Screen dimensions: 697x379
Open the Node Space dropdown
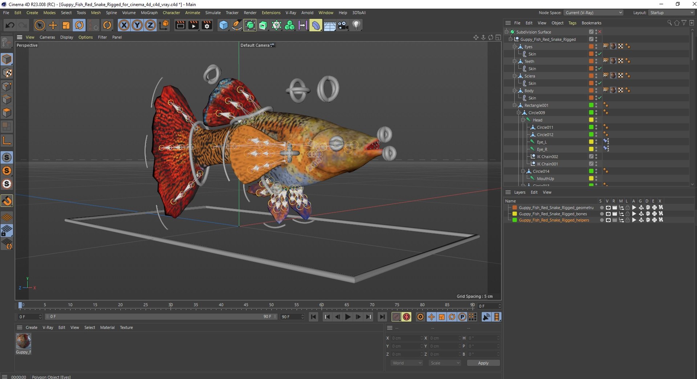pyautogui.click(x=593, y=13)
